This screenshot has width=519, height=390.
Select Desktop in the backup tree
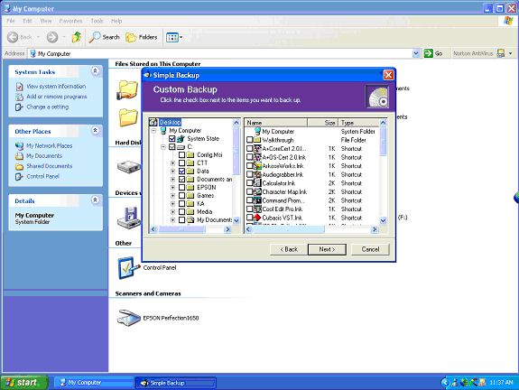click(x=170, y=122)
